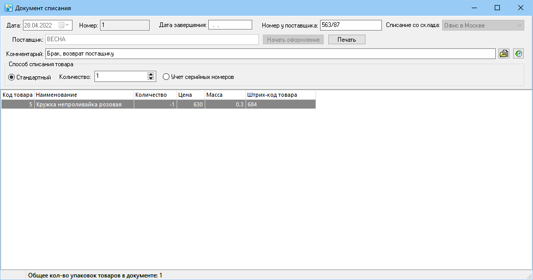Click the Печать button
The image size is (533, 280).
click(347, 40)
